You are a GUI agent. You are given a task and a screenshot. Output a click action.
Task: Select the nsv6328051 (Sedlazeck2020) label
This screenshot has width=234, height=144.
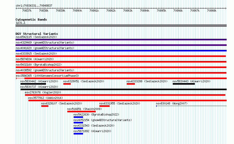[x=84, y=81]
